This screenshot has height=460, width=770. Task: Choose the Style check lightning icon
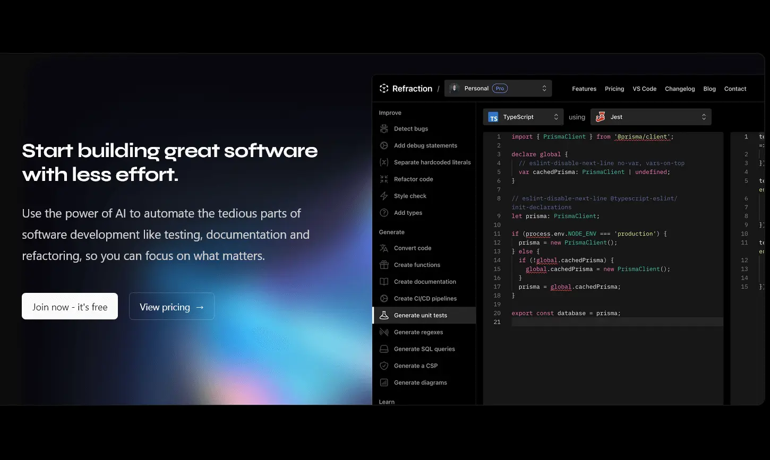384,196
